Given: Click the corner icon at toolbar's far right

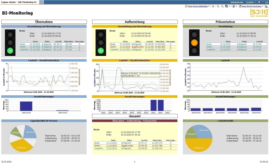Looking at the screenshot, I should (x=266, y=6).
